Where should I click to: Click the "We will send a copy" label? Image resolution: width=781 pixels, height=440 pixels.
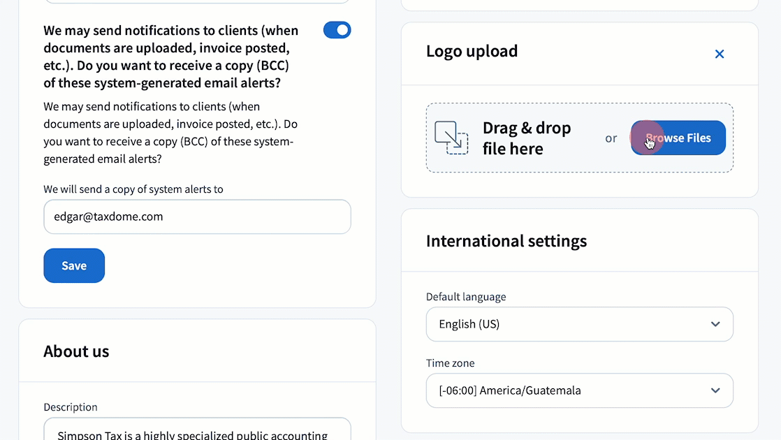(x=133, y=189)
